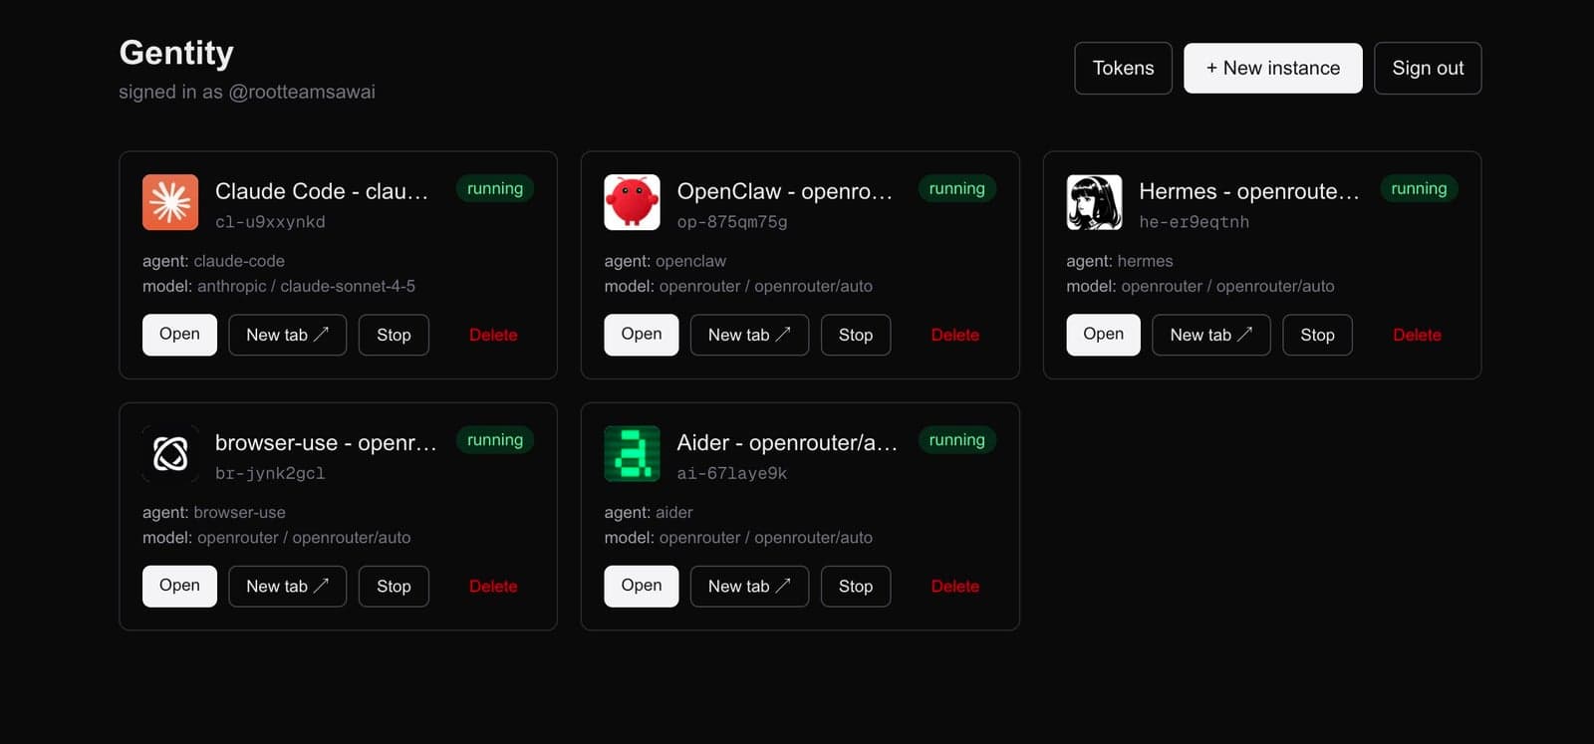Stop the browser-use instance

pyautogui.click(x=394, y=586)
